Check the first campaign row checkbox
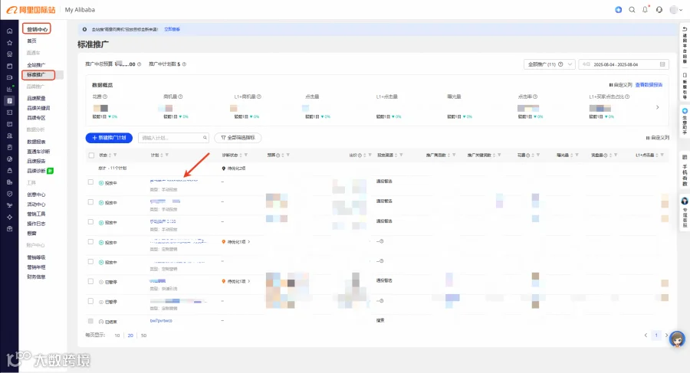The height and width of the screenshot is (373, 690). click(x=90, y=182)
